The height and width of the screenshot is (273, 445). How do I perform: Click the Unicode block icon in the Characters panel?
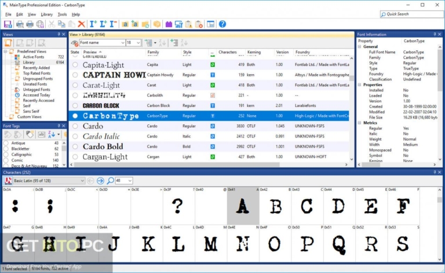pos(8,180)
